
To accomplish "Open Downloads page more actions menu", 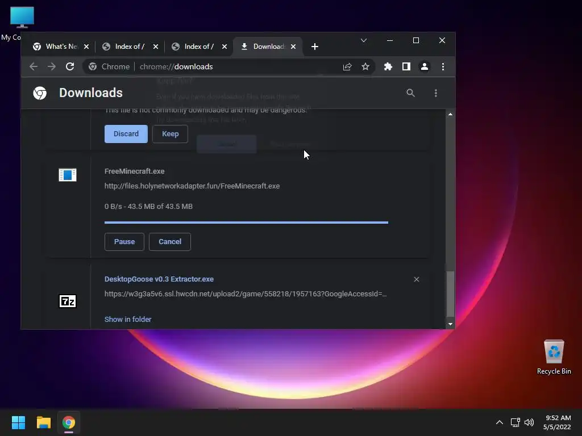I will 436,93.
